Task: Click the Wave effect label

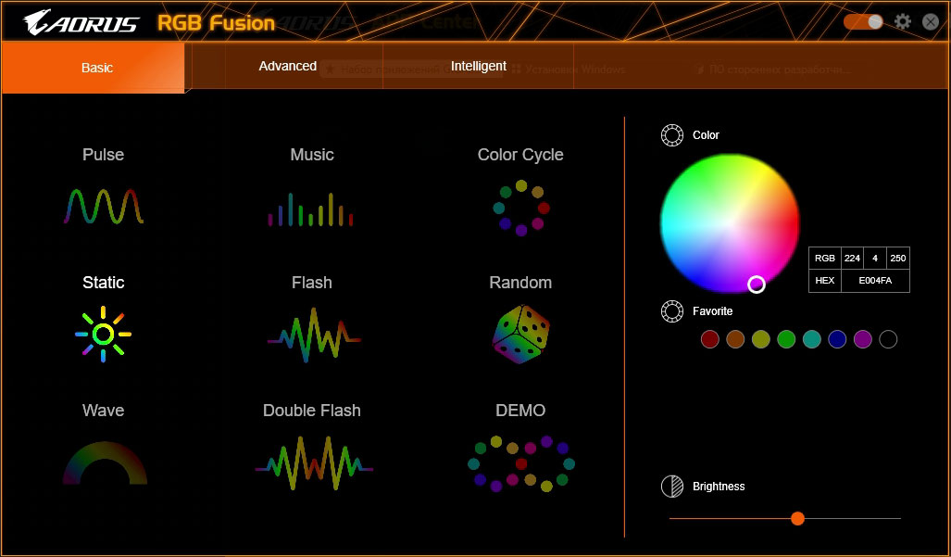Action: coord(103,411)
